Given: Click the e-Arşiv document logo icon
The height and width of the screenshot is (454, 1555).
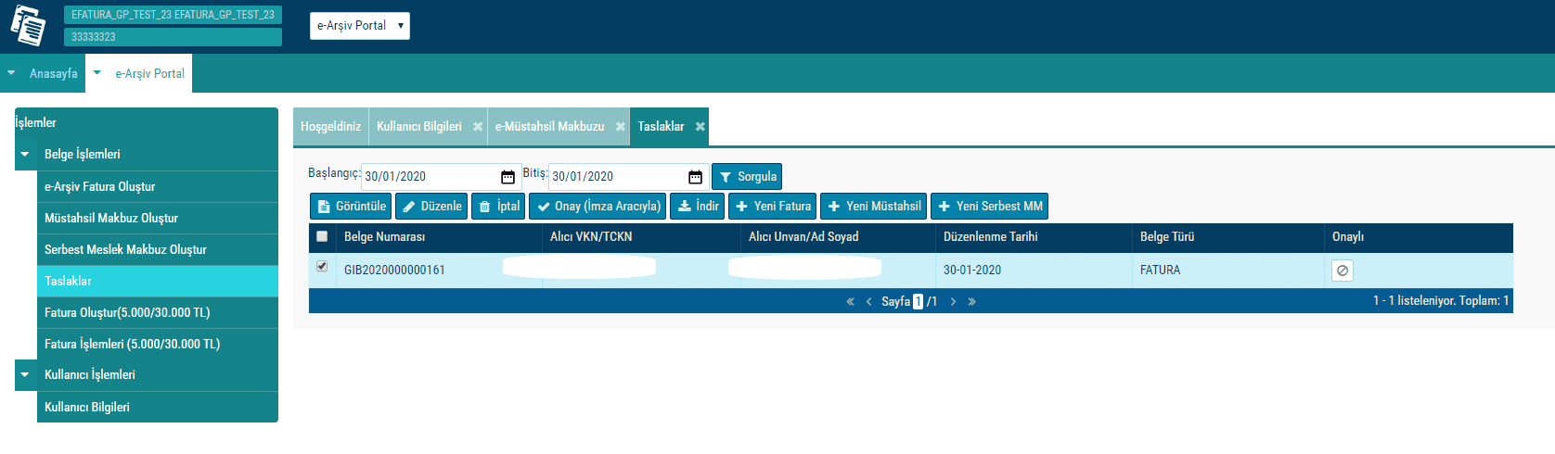Looking at the screenshot, I should (x=28, y=25).
